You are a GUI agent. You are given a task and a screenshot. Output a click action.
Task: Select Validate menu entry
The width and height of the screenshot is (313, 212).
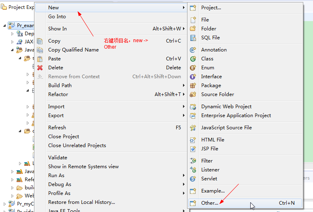point(111,157)
